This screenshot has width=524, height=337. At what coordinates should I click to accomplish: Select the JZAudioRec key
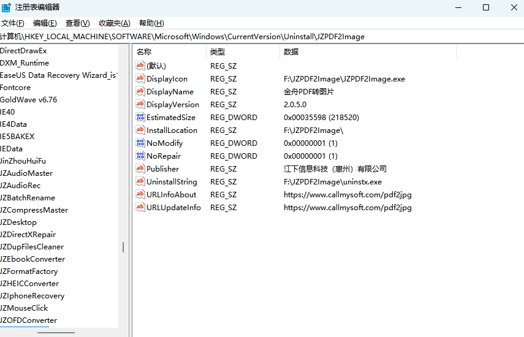click(20, 186)
